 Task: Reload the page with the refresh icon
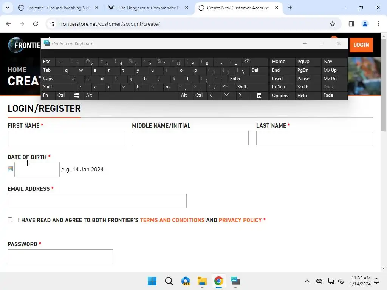coord(36,24)
